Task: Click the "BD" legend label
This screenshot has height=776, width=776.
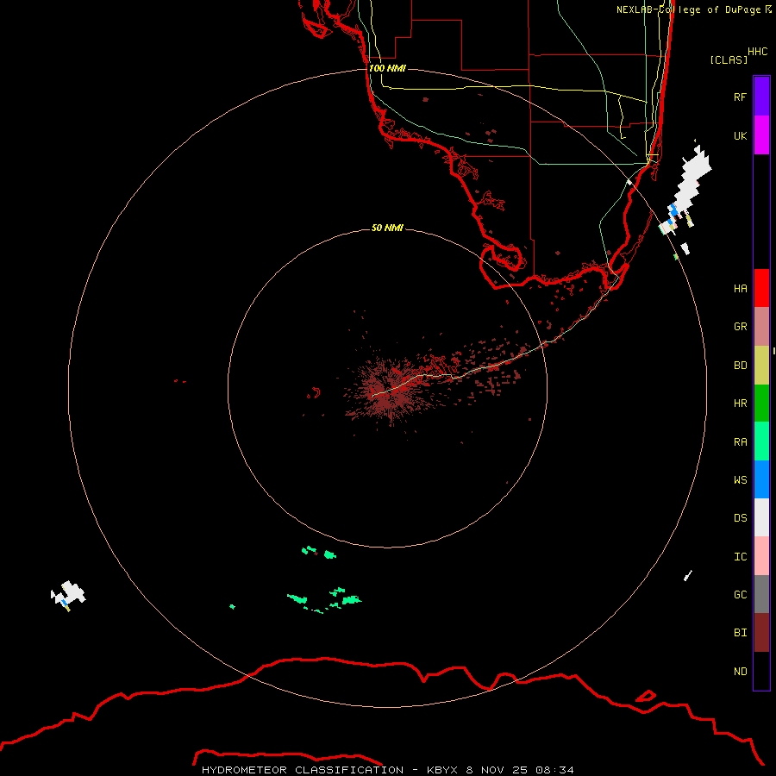Action: (740, 366)
